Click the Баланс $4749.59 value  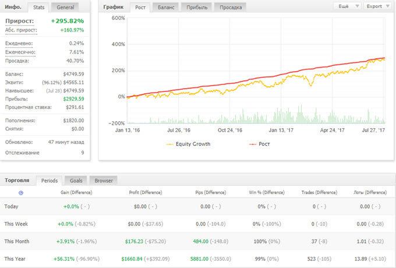(x=73, y=74)
